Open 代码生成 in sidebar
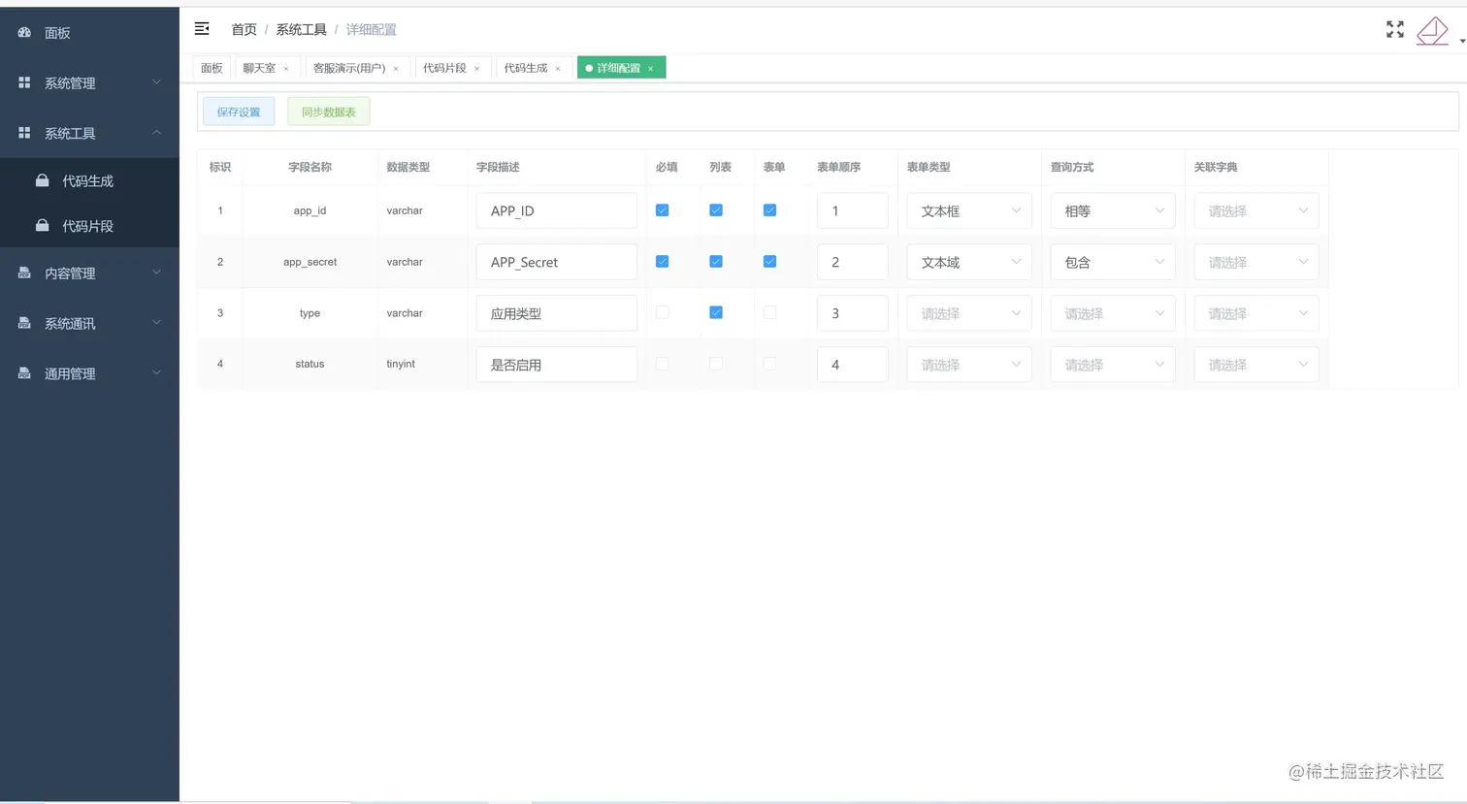 click(89, 181)
